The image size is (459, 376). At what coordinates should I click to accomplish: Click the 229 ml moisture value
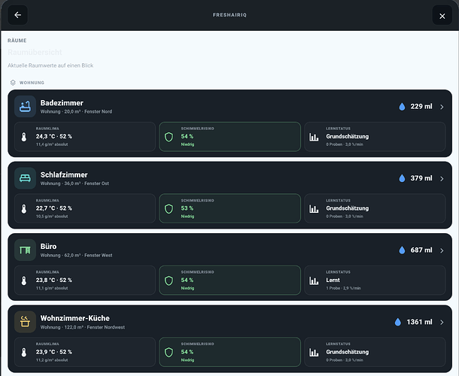pos(421,107)
